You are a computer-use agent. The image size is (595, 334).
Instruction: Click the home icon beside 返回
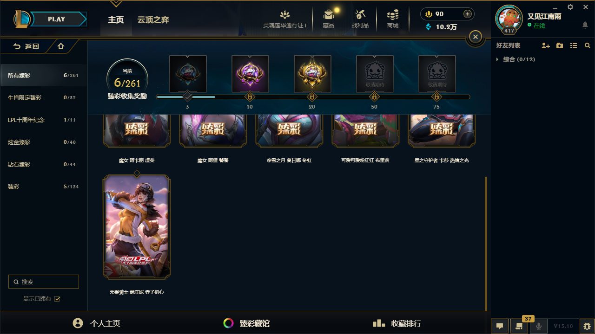pyautogui.click(x=61, y=46)
